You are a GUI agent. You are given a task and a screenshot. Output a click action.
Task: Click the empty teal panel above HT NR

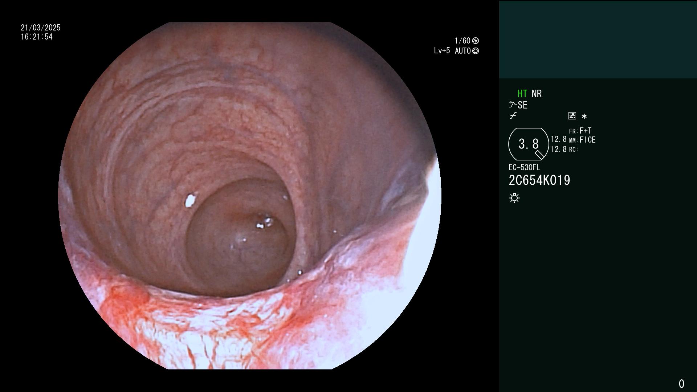[x=598, y=39]
